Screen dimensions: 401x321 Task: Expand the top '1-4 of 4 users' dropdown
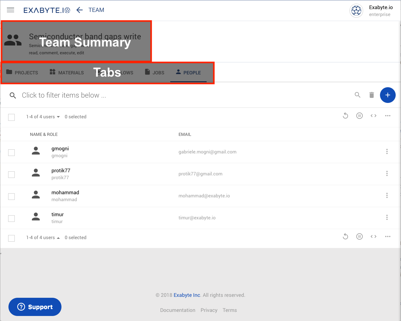click(43, 117)
